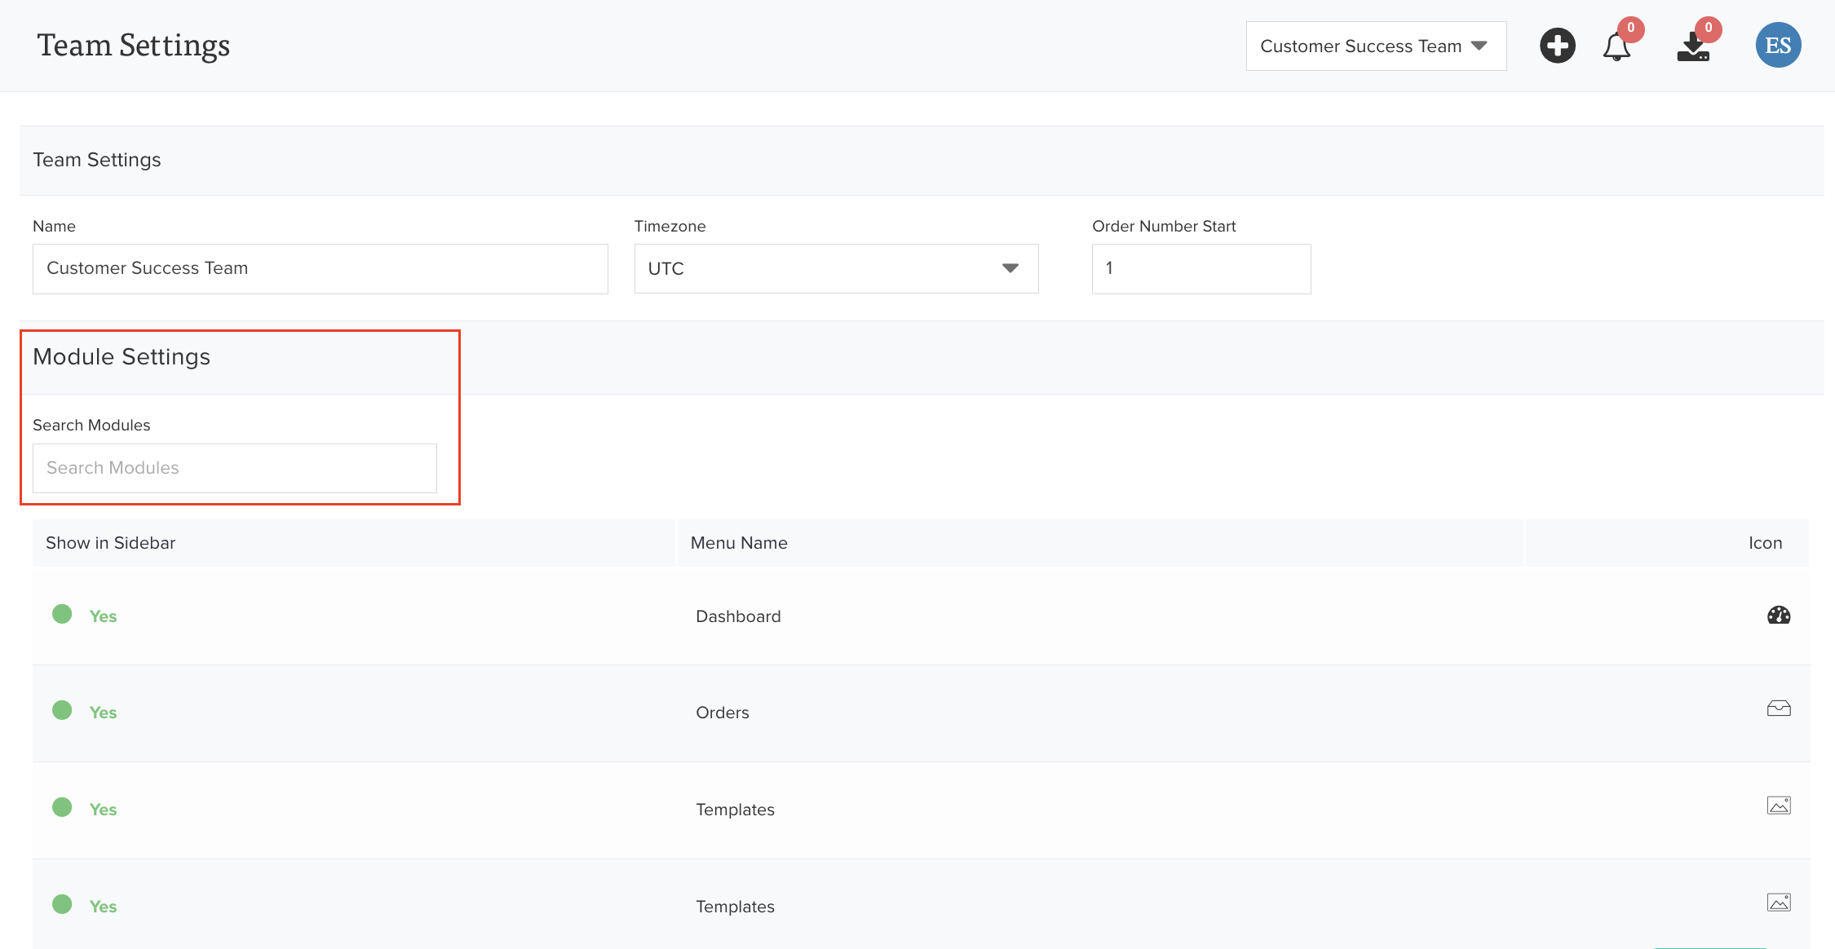Toggle first Templates sidebar visibility Yes
The image size is (1835, 949).
62,807
